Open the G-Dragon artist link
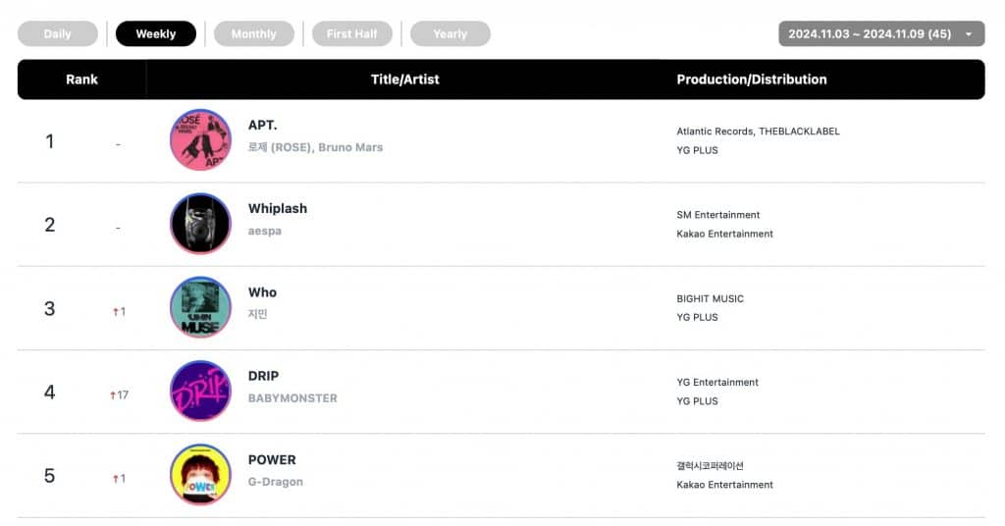The height and width of the screenshot is (526, 1005). pyautogui.click(x=276, y=482)
